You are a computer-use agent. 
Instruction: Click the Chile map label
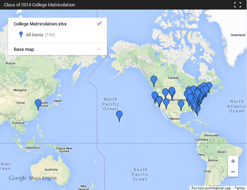pyautogui.click(x=207, y=171)
